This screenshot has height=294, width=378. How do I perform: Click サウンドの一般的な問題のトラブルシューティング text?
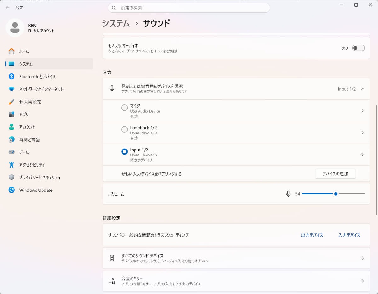(148, 235)
